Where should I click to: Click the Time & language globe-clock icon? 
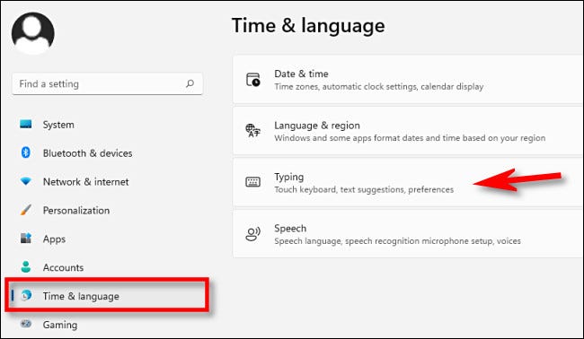pos(26,296)
